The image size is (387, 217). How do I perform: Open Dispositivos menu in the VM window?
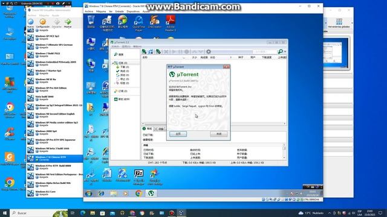pos(133,11)
